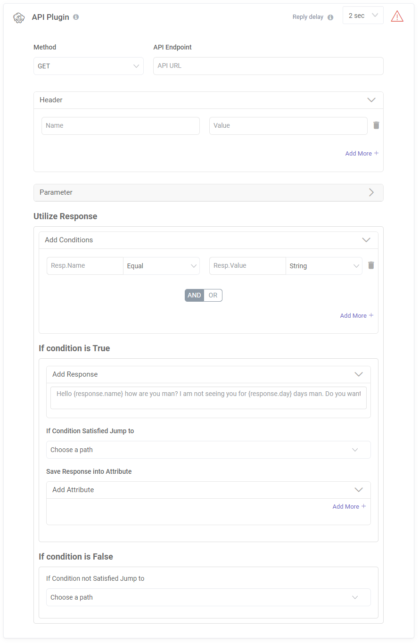419x643 pixels.
Task: Open the GET method dropdown
Action: click(x=89, y=66)
